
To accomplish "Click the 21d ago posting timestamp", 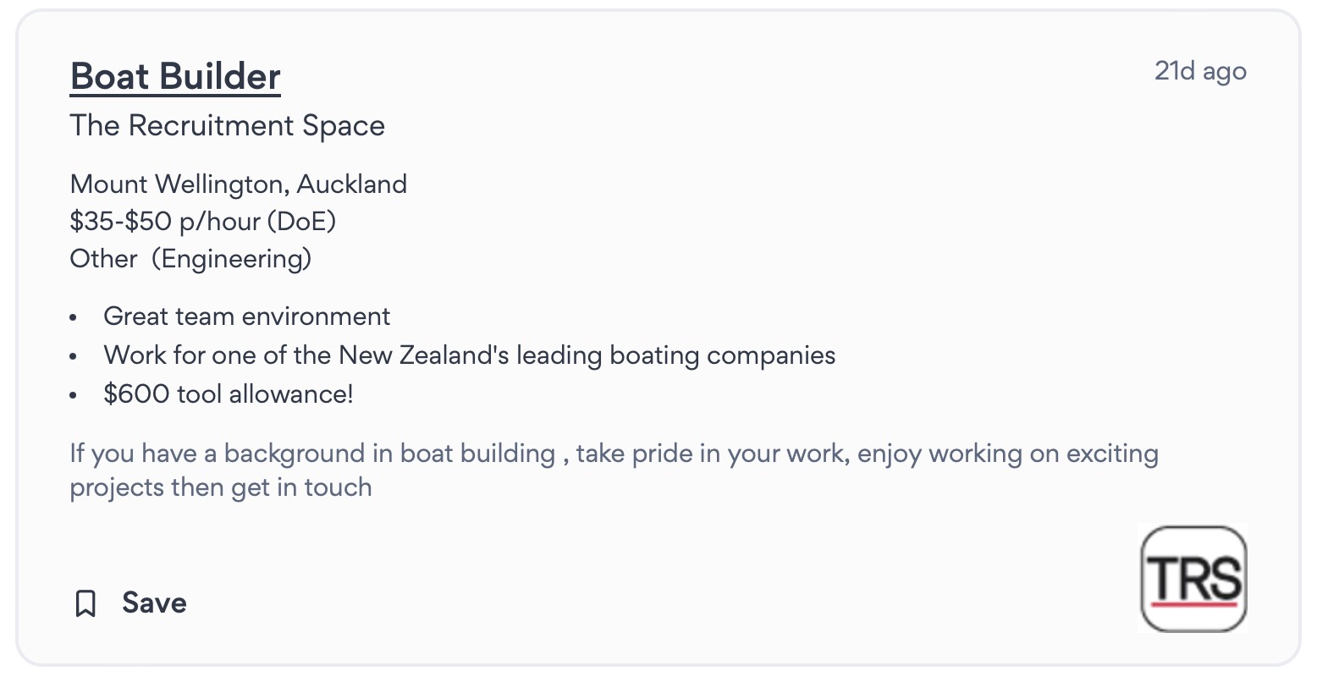I will click(x=1200, y=71).
